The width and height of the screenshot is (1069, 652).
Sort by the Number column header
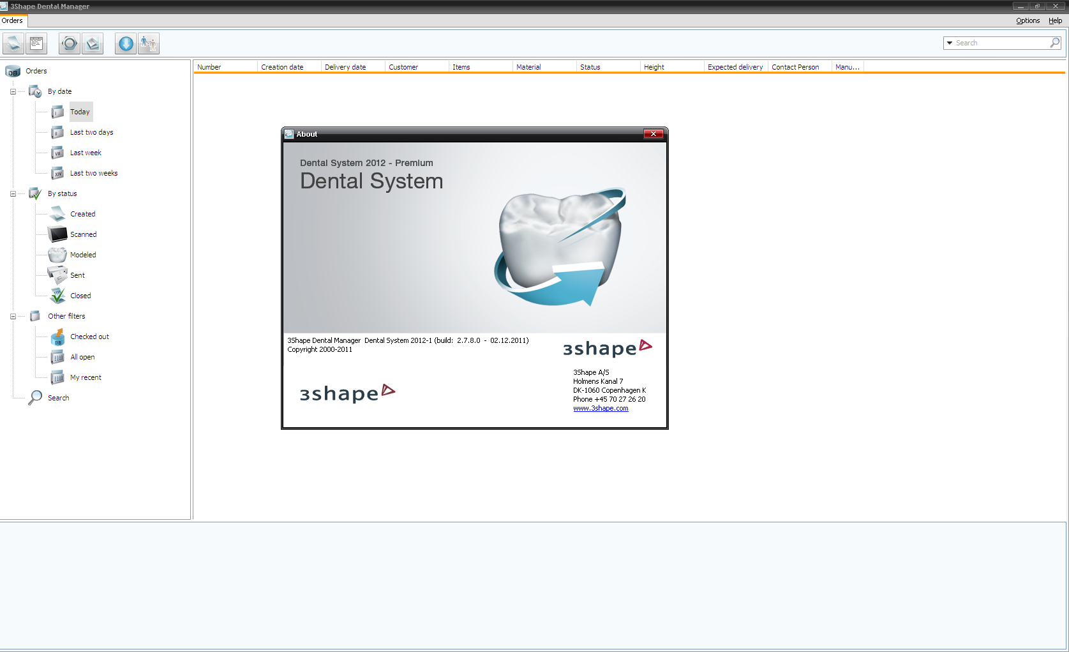click(x=226, y=67)
